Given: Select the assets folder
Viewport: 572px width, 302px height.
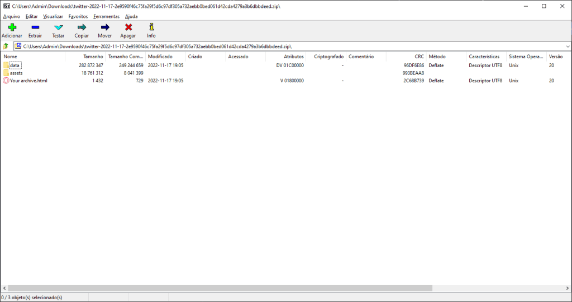Looking at the screenshot, I should point(16,73).
